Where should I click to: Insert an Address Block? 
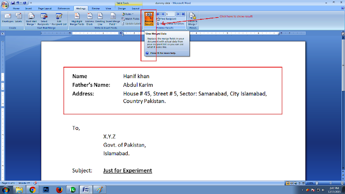[x=89, y=19]
